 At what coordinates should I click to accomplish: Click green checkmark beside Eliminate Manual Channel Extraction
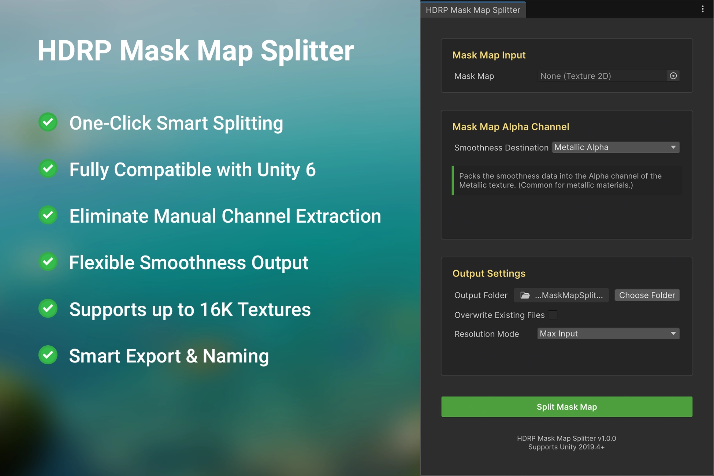pos(48,215)
